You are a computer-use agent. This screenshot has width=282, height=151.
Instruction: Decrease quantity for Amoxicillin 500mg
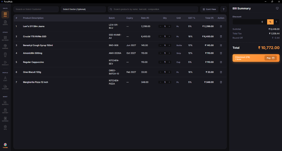[161, 53]
